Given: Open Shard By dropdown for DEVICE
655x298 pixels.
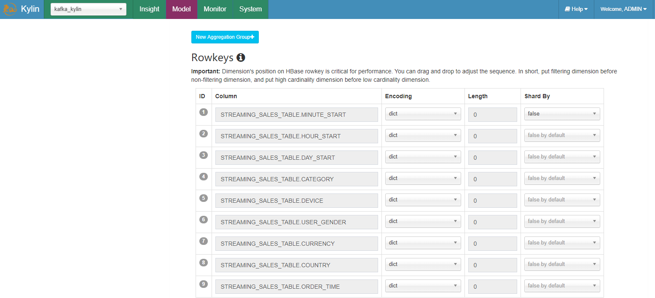Looking at the screenshot, I should (562, 200).
